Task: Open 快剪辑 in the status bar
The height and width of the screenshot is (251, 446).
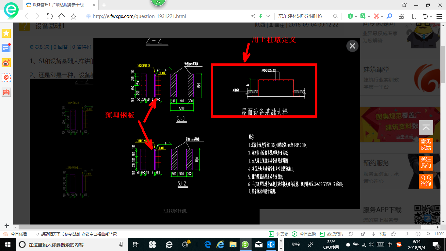Action: pos(279,234)
